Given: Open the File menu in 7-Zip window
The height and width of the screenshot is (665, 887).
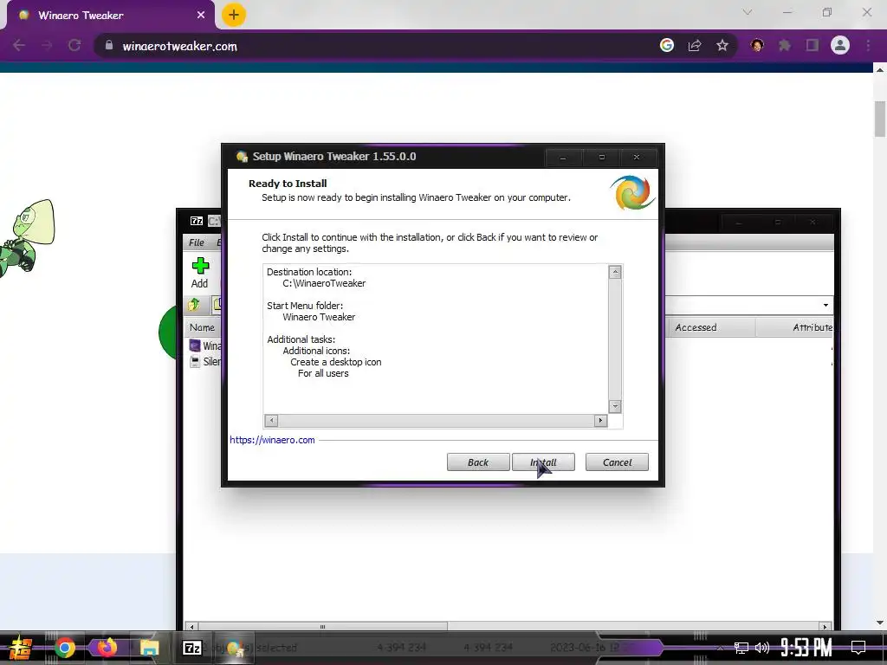Looking at the screenshot, I should (197, 242).
